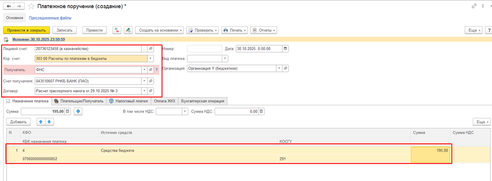Viewport: 492px width, 181px height.
Task: Expand the Счет получателя dropdown arrow
Action: [144, 81]
